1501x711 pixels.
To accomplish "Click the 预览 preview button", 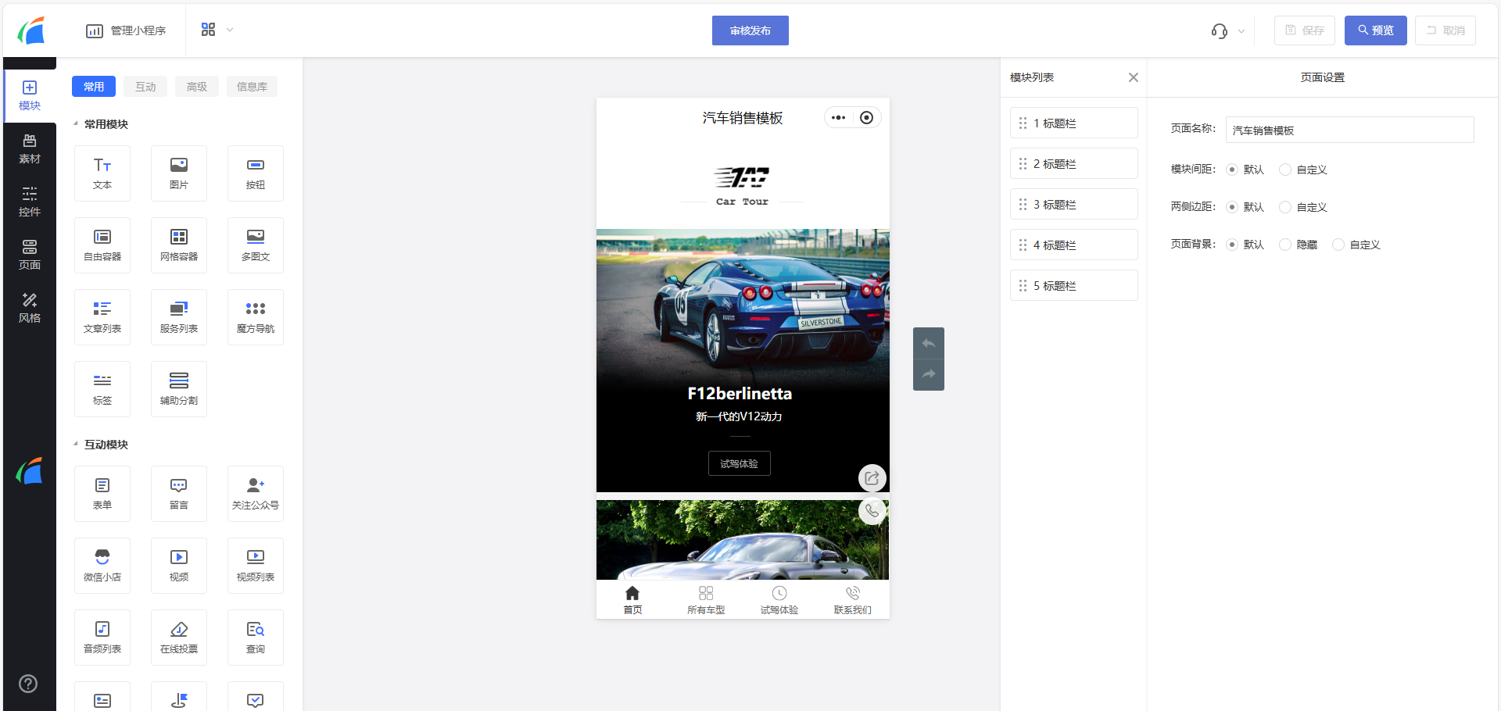I will 1376,30.
